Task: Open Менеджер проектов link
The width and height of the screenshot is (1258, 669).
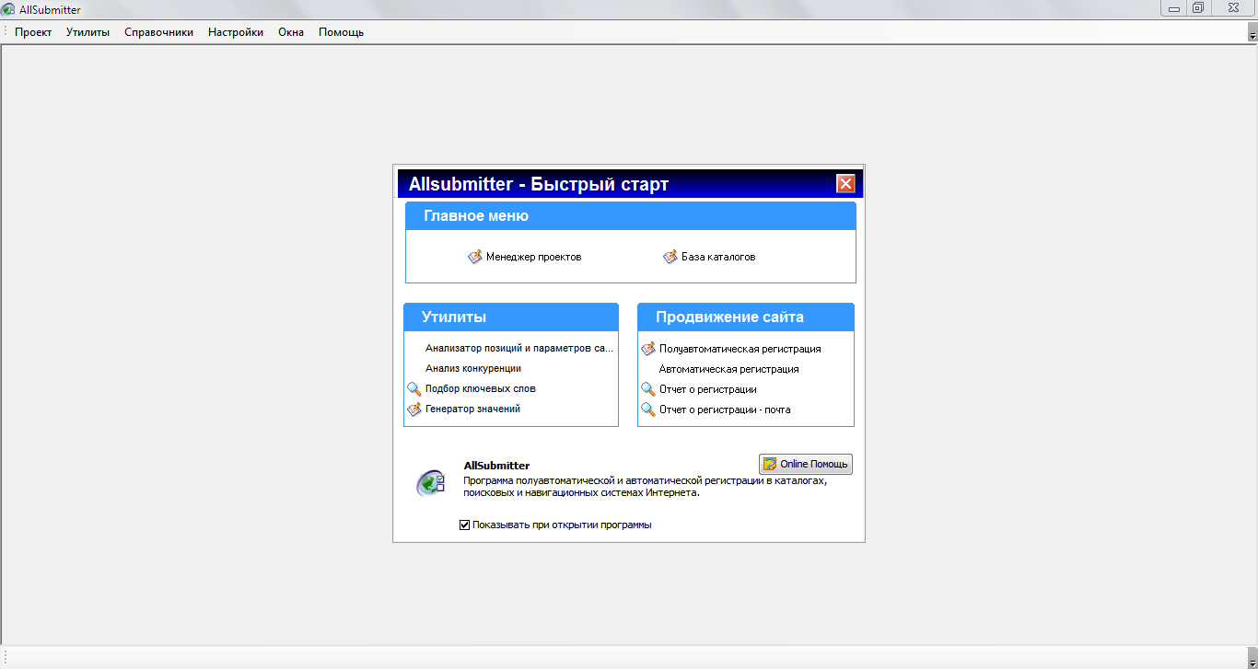Action: [534, 257]
